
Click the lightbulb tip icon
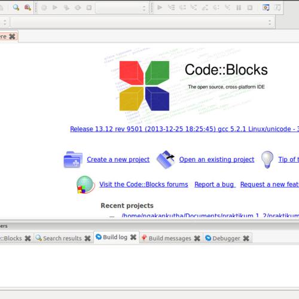click(x=267, y=160)
